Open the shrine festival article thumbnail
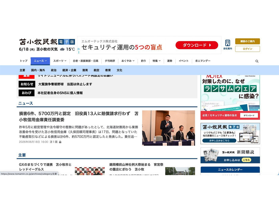Viewport: 279px width, 210px height. click(x=180, y=171)
